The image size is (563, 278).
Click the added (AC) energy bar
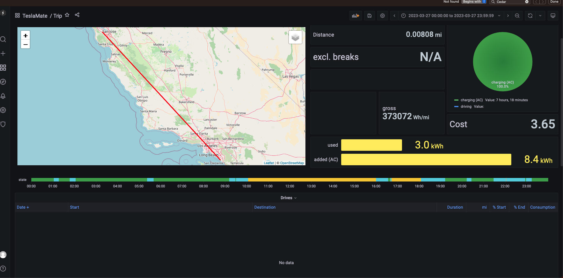click(x=426, y=159)
